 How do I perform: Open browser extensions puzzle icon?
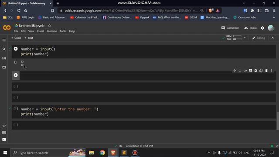coord(252,10)
